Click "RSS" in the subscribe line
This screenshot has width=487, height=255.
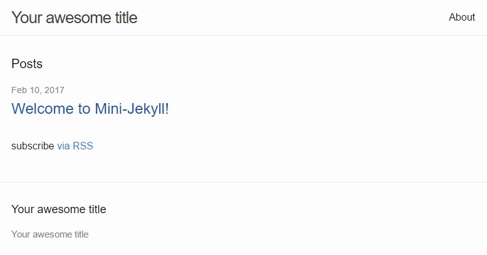(83, 146)
